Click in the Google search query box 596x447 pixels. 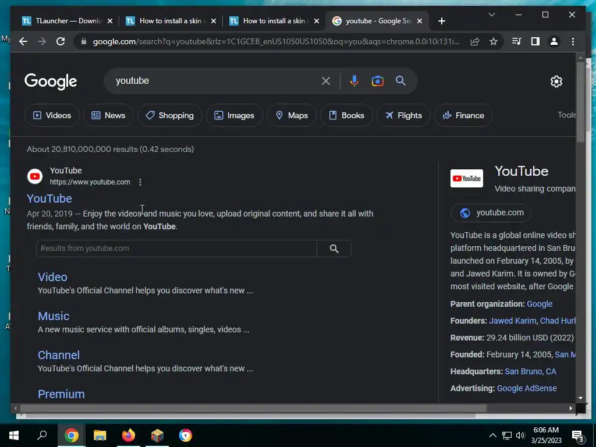217,81
